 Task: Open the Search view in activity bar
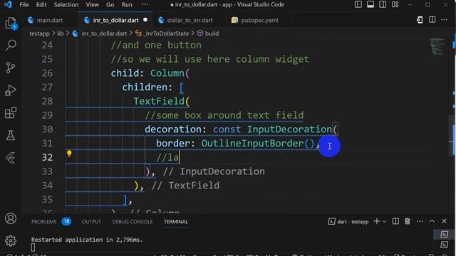coord(11,46)
